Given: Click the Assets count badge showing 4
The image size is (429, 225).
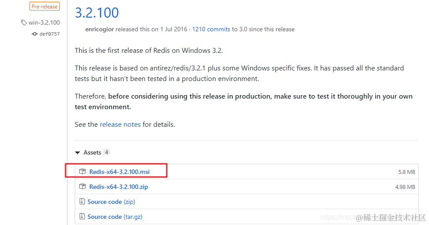Looking at the screenshot, I should [106, 152].
